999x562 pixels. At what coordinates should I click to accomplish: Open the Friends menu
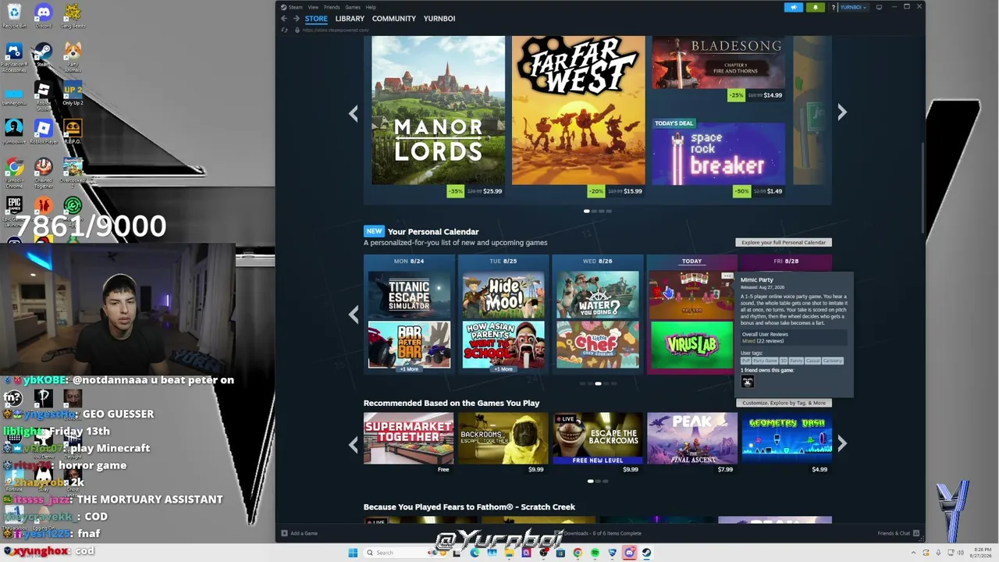click(332, 7)
